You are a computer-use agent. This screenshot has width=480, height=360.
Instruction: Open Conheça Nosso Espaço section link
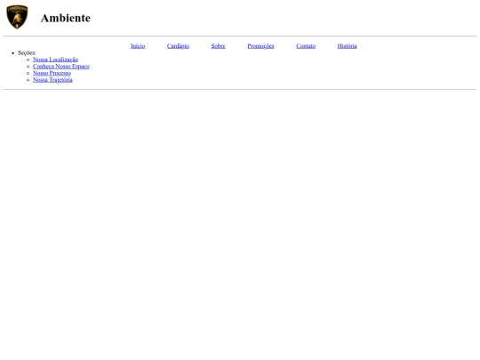[x=61, y=66]
